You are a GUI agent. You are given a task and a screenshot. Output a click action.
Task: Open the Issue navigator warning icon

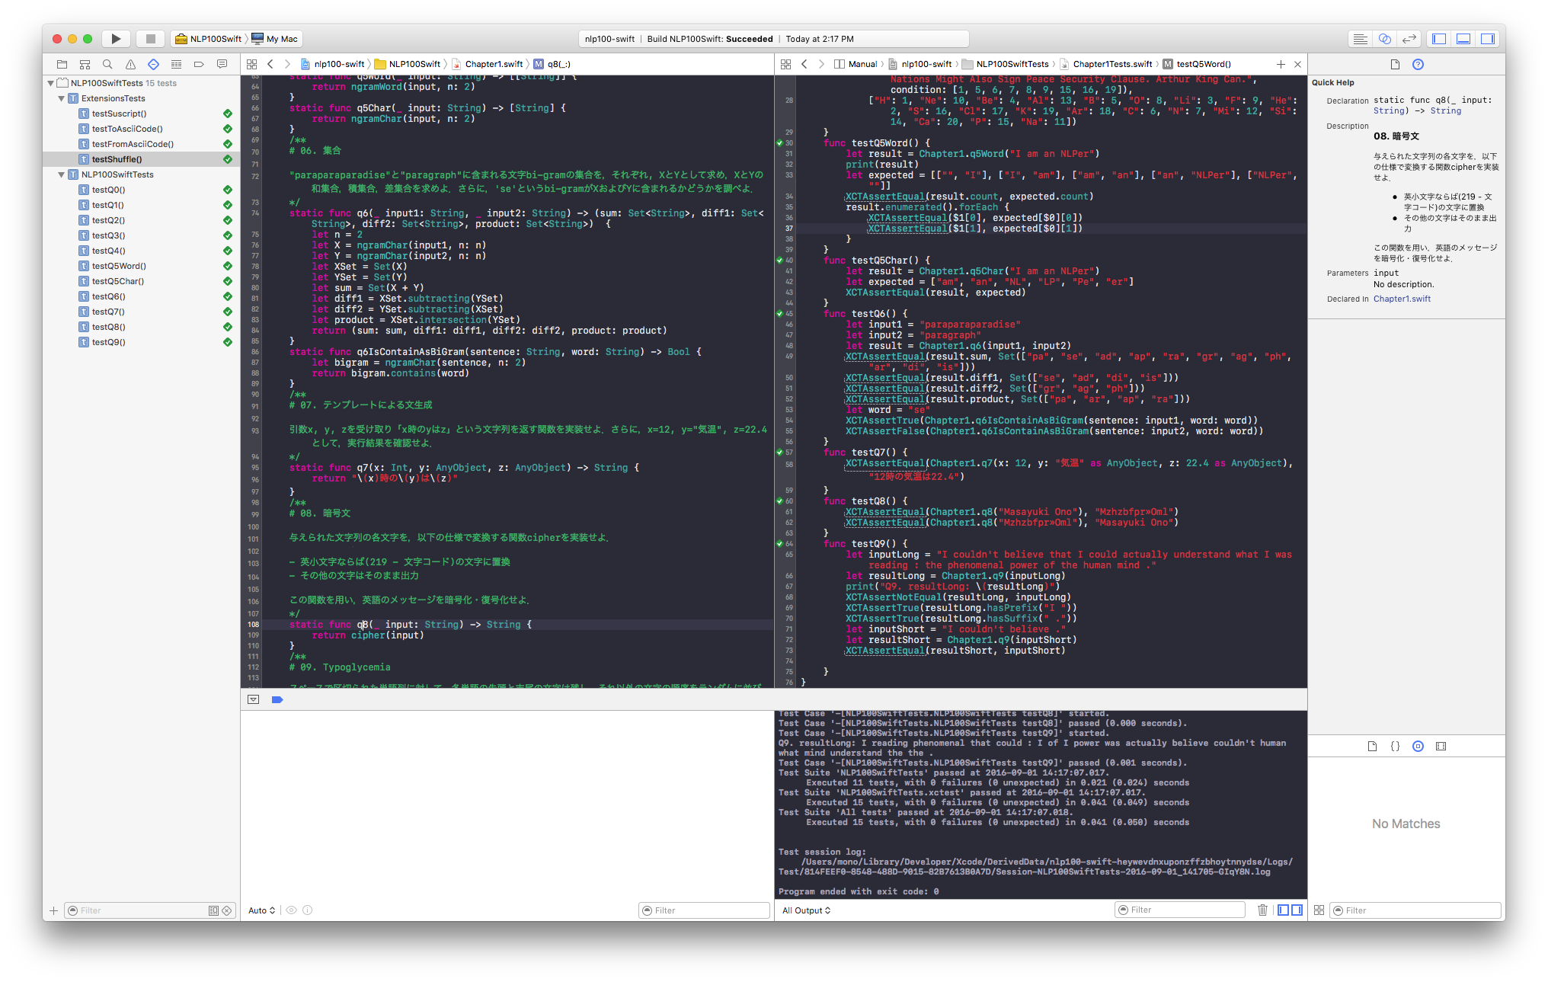point(130,64)
